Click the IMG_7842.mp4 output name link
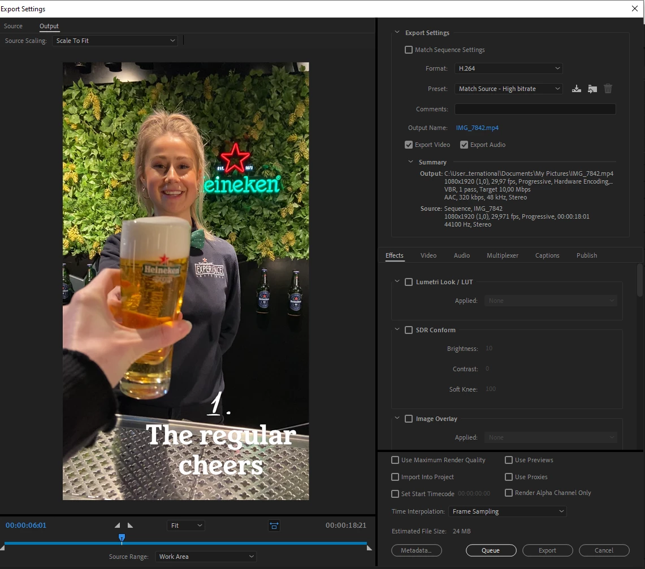Screen dimensions: 645x569 477,128
